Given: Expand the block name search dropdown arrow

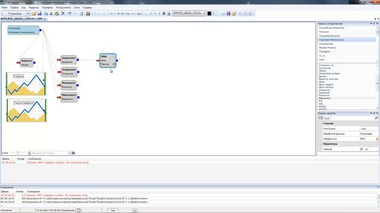Looking at the screenshot, I should click(x=69, y=153).
